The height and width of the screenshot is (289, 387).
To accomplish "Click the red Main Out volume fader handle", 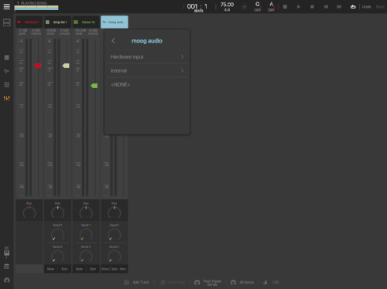I will 38,66.
